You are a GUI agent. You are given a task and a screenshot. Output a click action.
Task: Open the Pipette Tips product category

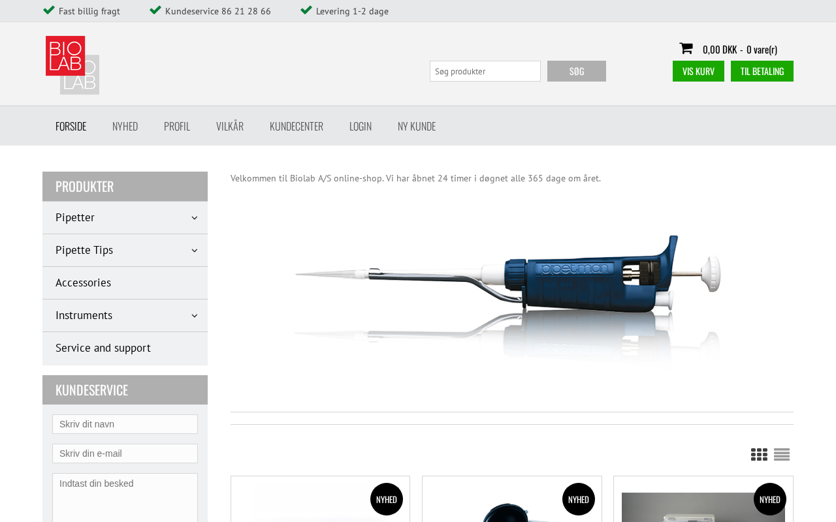(125, 251)
